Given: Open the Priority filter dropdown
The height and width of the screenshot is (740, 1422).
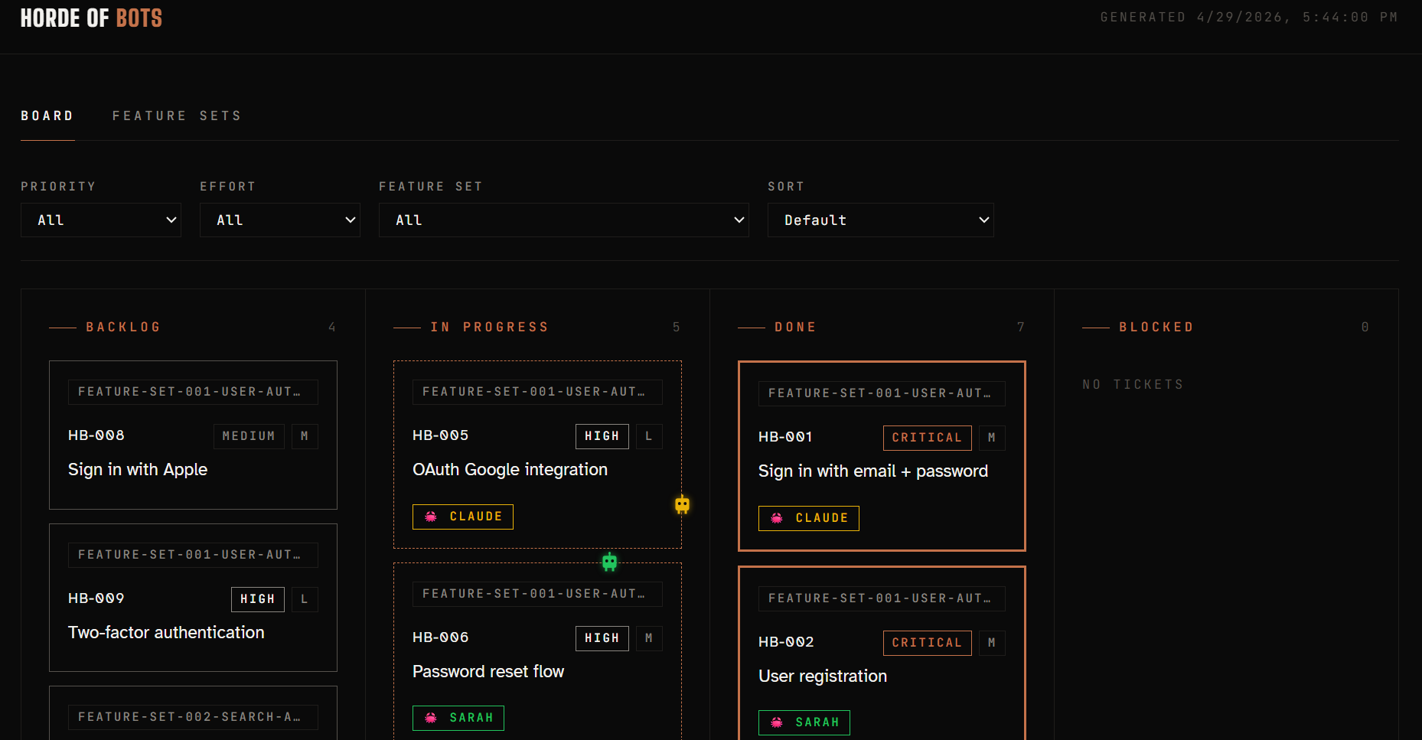Looking at the screenshot, I should (x=101, y=220).
